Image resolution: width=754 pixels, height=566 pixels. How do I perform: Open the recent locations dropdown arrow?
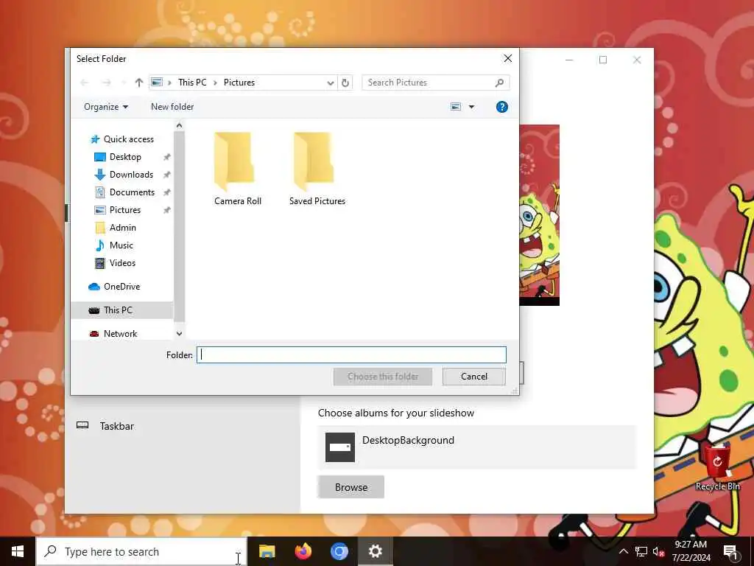click(x=123, y=83)
